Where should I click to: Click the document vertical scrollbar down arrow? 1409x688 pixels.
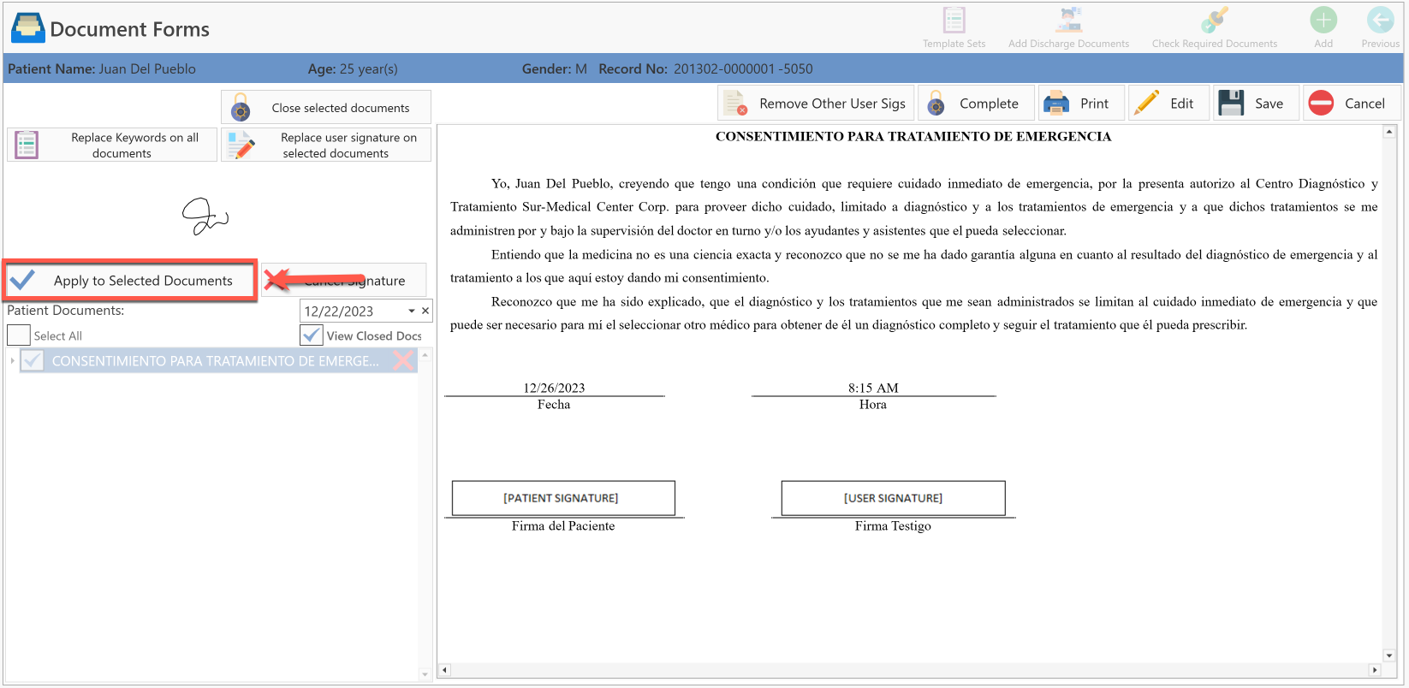1388,655
